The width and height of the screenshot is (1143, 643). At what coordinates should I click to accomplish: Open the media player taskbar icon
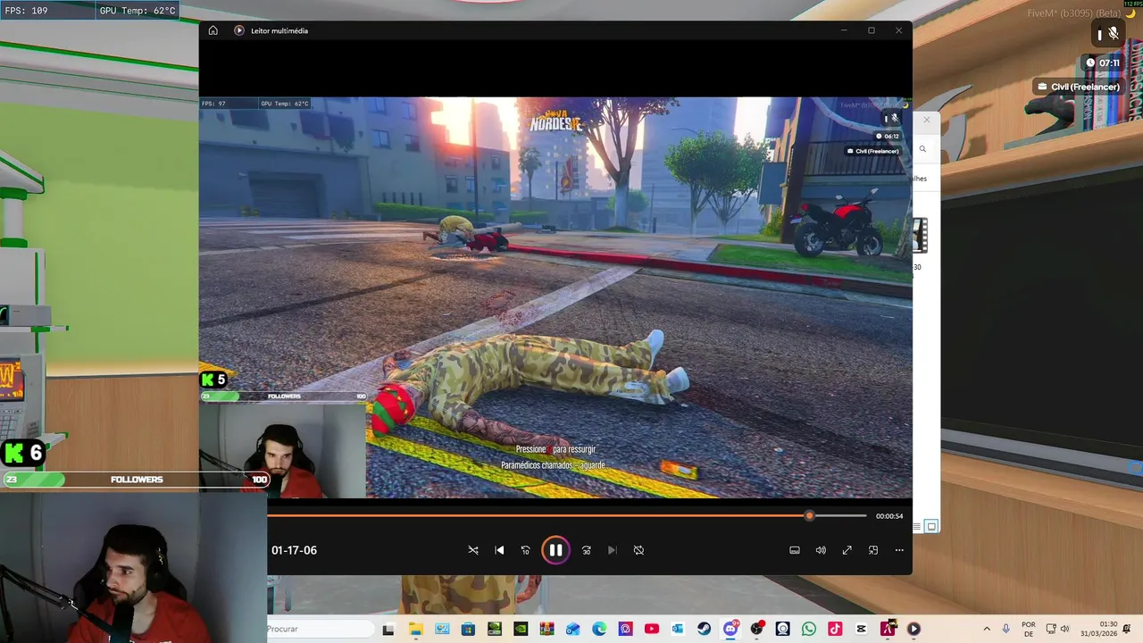tap(914, 629)
